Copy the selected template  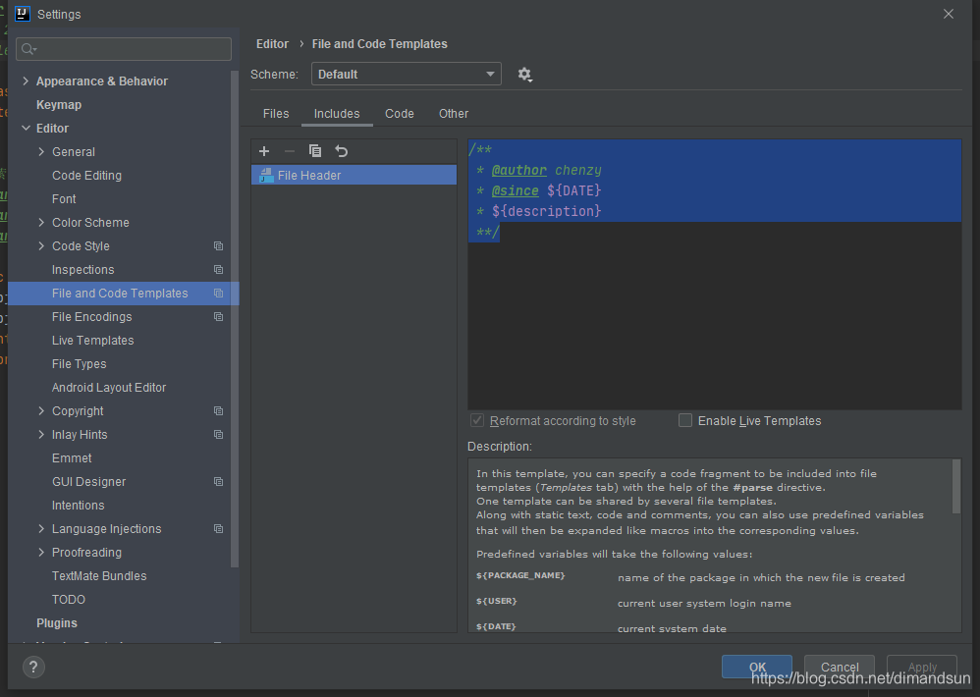click(315, 151)
